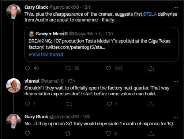Click Show this thread link
The width and height of the screenshot is (184, 139).
pyautogui.click(x=46, y=55)
